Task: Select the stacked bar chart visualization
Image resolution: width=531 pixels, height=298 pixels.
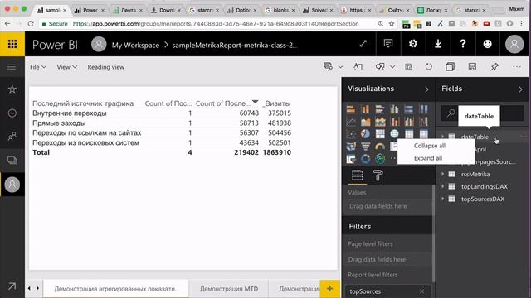Action: coord(351,108)
